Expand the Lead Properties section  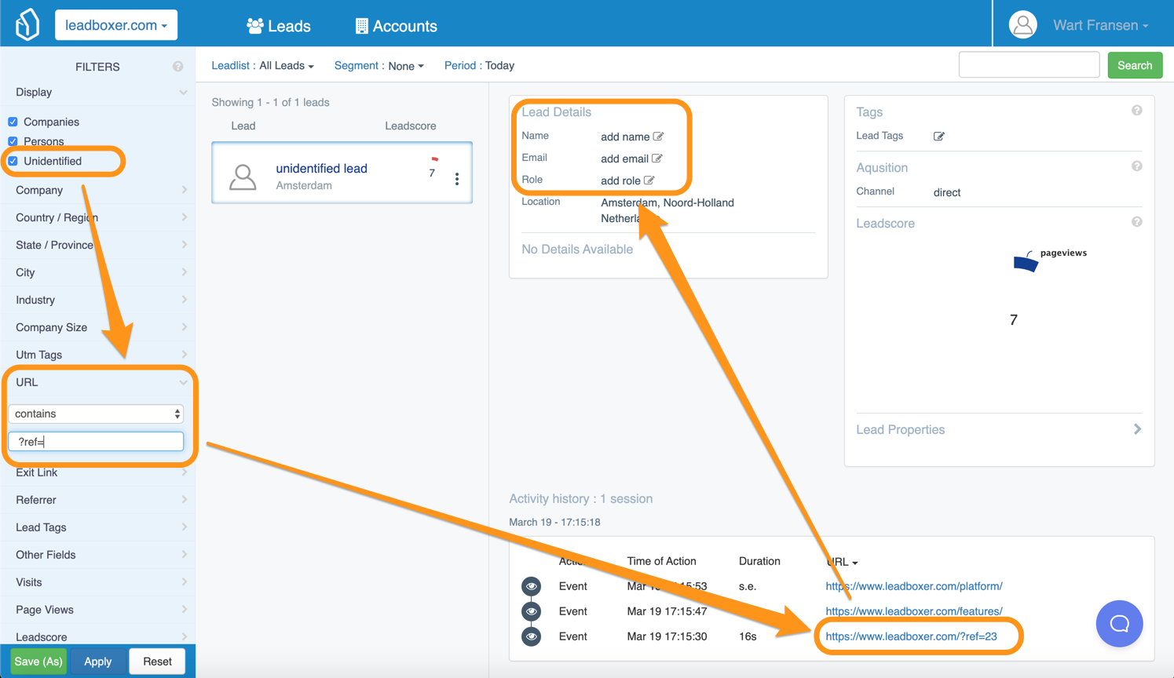coord(999,429)
